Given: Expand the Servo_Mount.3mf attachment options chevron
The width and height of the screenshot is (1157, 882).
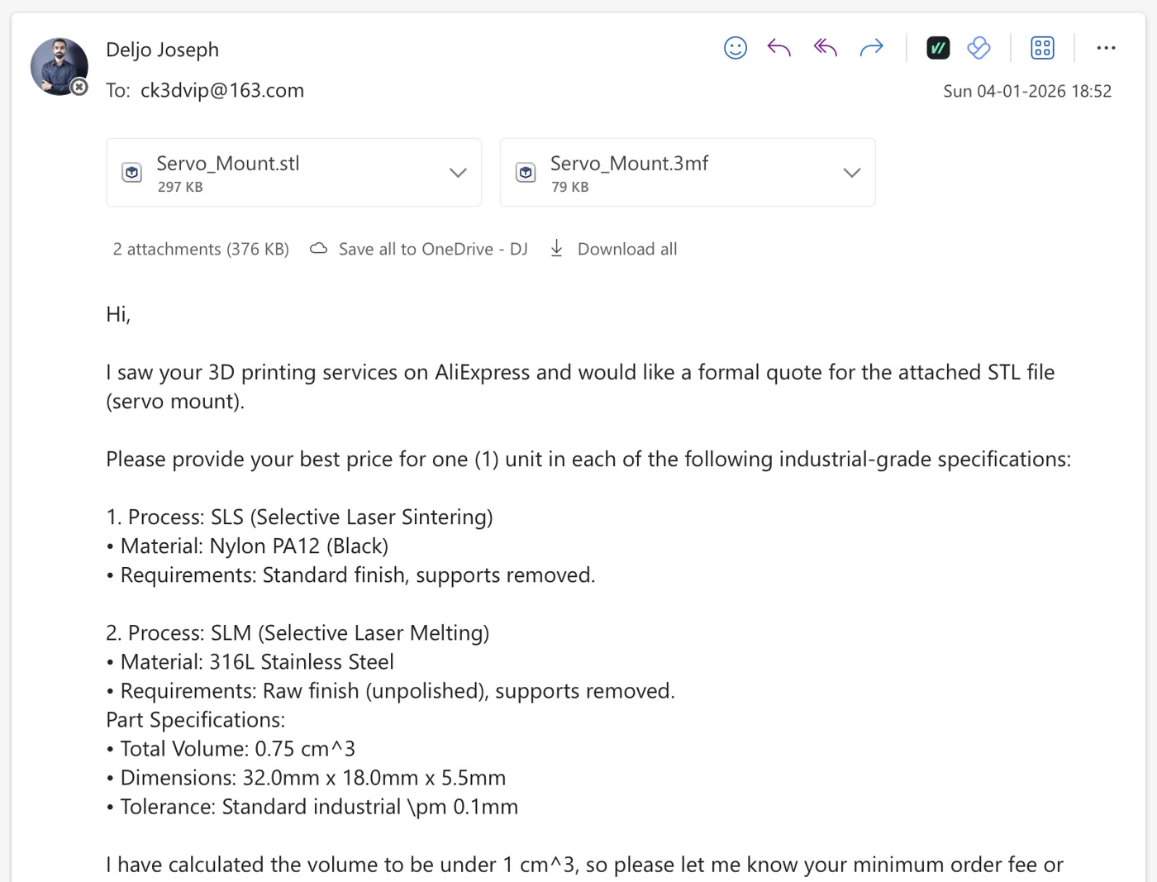Looking at the screenshot, I should (851, 173).
